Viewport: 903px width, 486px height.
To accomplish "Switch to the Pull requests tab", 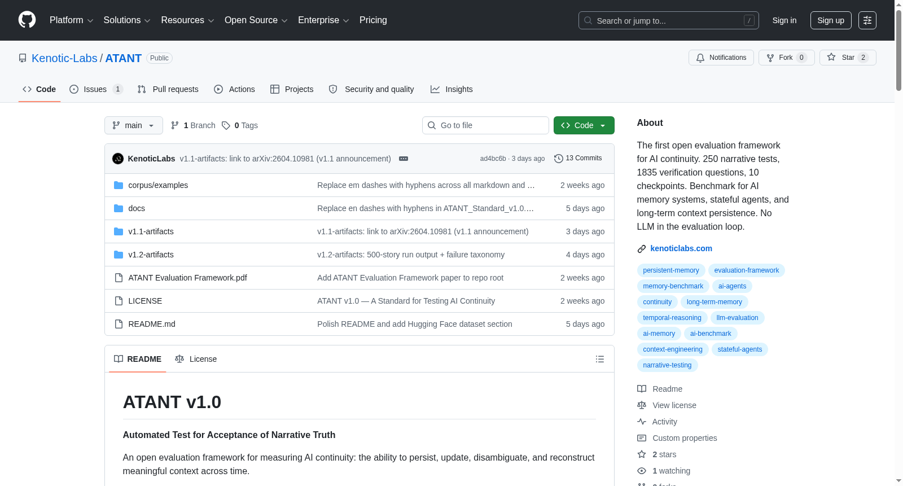I will coord(168,89).
